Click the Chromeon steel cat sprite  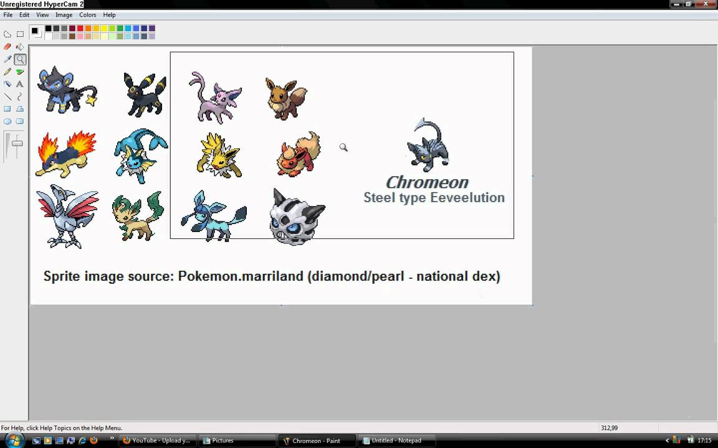[x=428, y=145]
